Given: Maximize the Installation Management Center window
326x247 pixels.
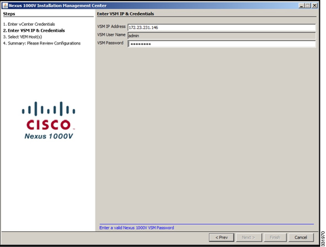Looking at the screenshot, I should (308, 6).
